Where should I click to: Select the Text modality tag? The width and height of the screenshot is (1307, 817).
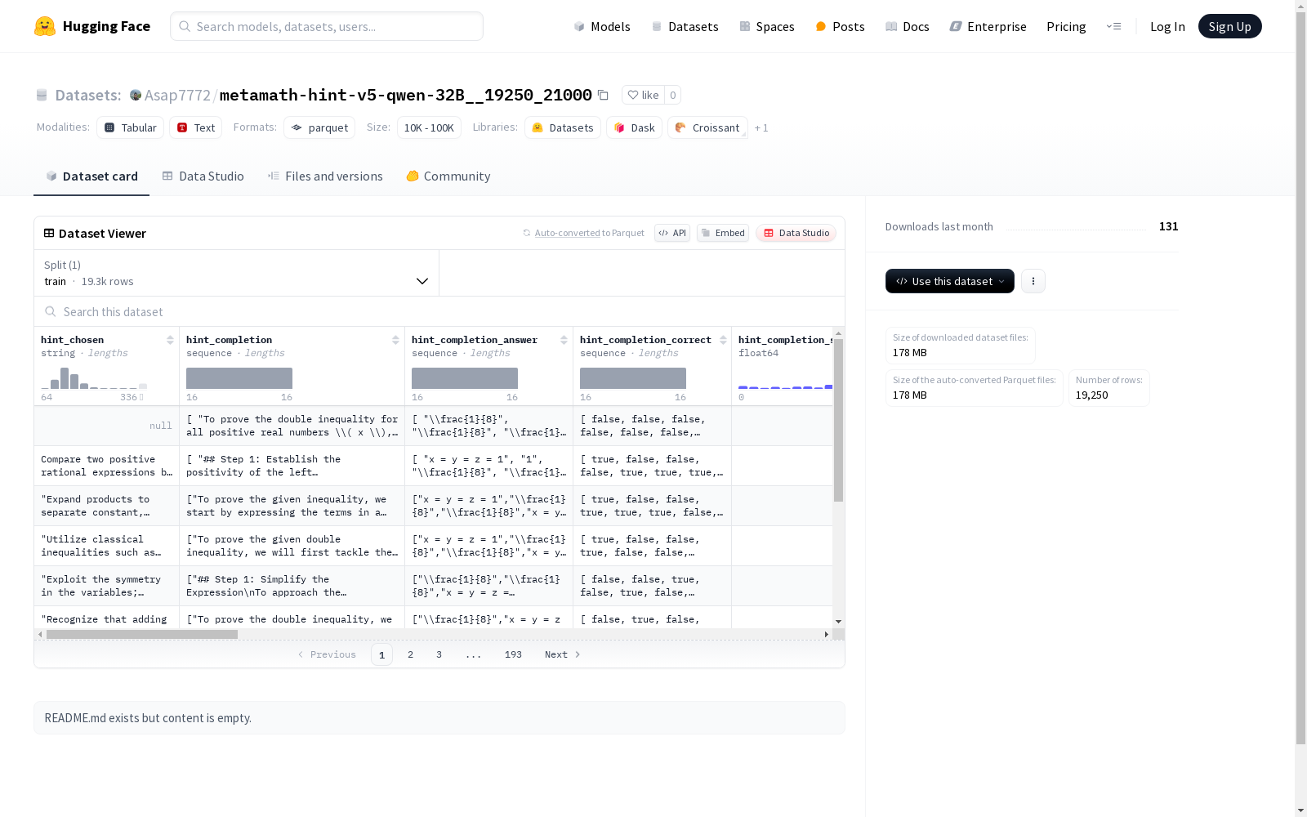(196, 127)
